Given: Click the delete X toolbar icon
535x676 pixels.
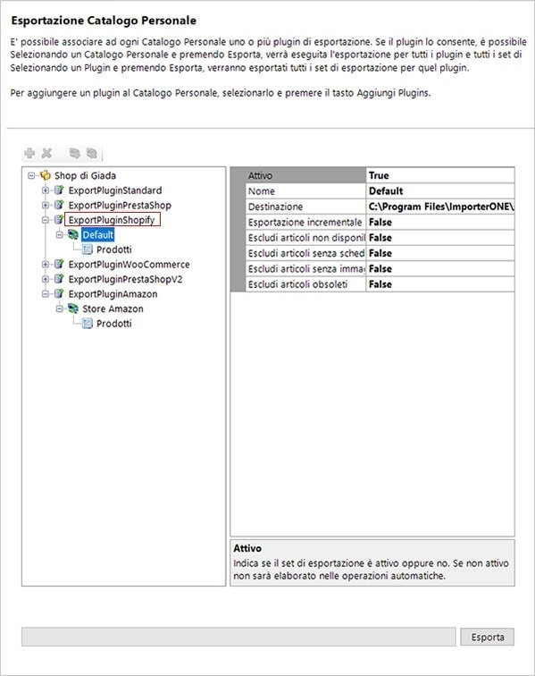Looking at the screenshot, I should [x=46, y=153].
